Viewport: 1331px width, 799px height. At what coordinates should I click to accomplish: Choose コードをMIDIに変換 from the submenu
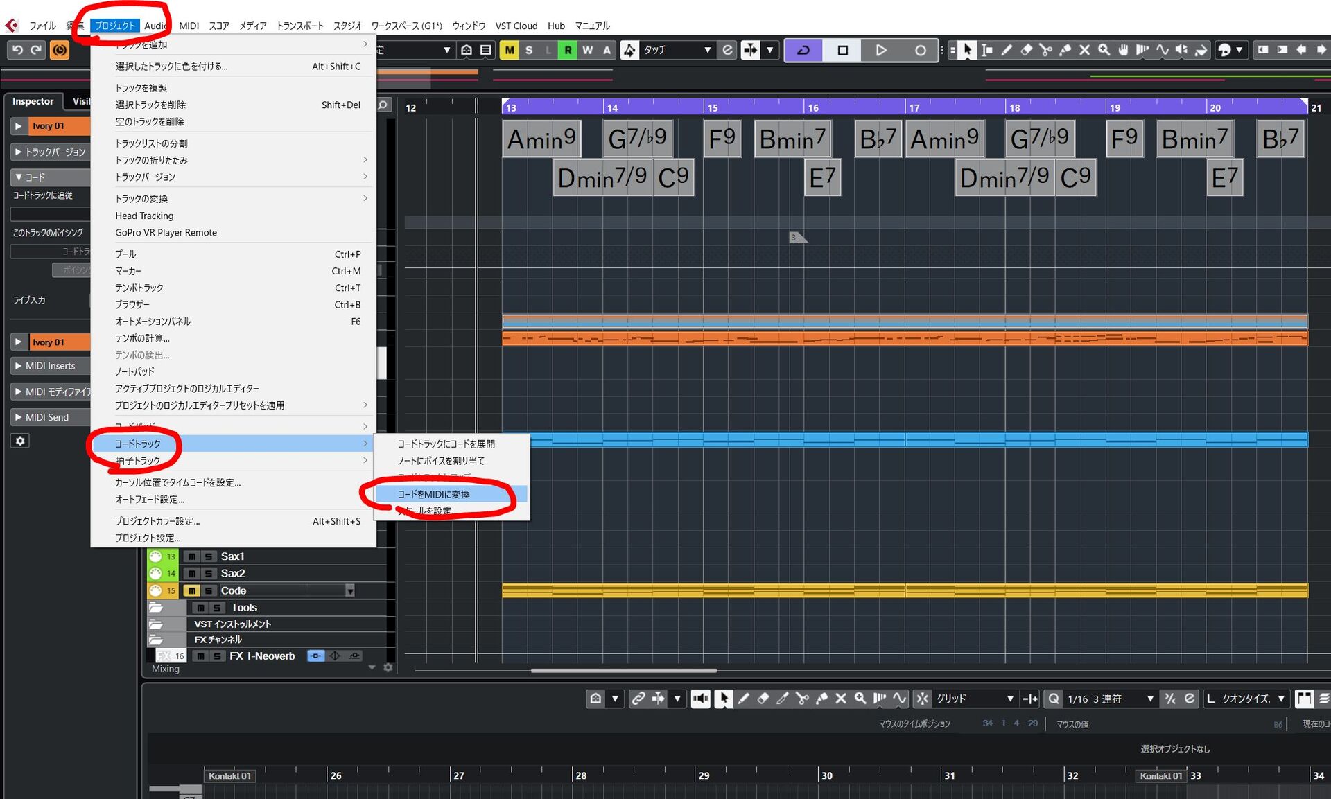434,494
